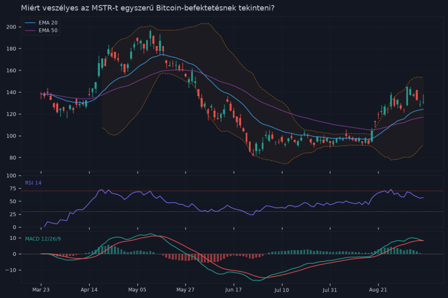Click the 200 price axis label

click(x=11, y=27)
